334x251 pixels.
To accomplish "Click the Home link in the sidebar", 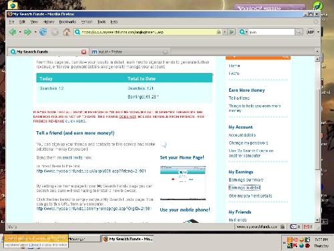I will pyautogui.click(x=234, y=66).
